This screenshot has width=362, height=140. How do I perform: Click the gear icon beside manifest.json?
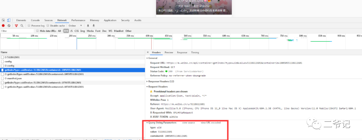[6, 79]
